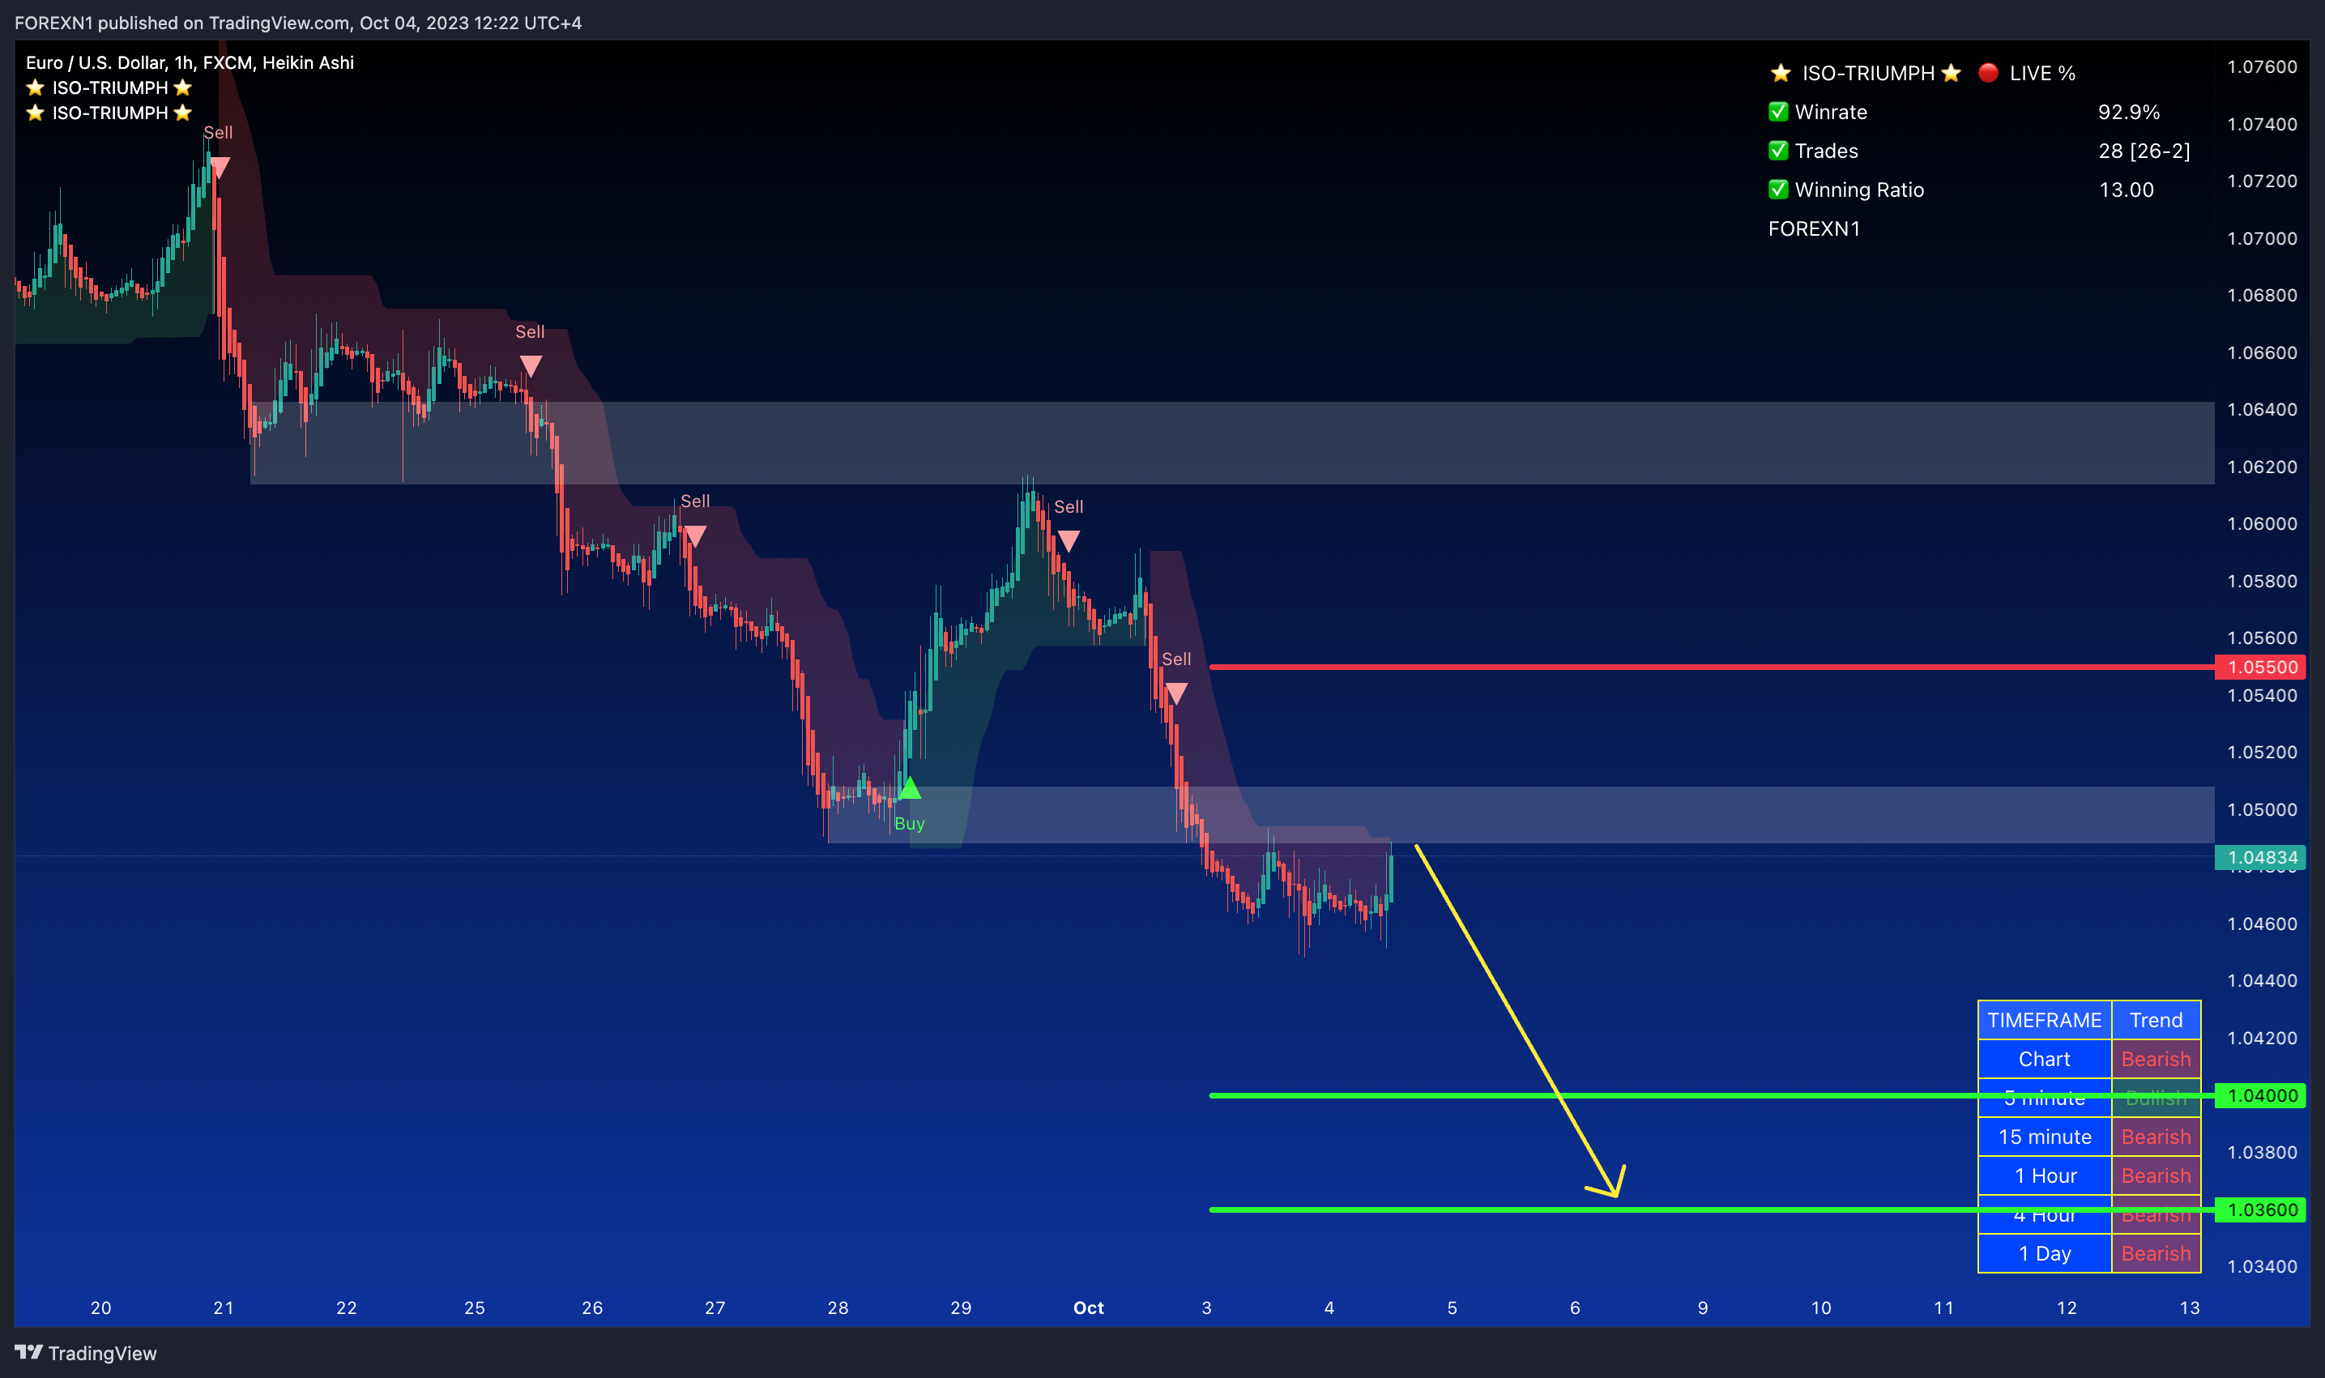The image size is (2325, 1378).
Task: Click the star left of the second ISO-TRIUMPH legend
Action: 36,113
